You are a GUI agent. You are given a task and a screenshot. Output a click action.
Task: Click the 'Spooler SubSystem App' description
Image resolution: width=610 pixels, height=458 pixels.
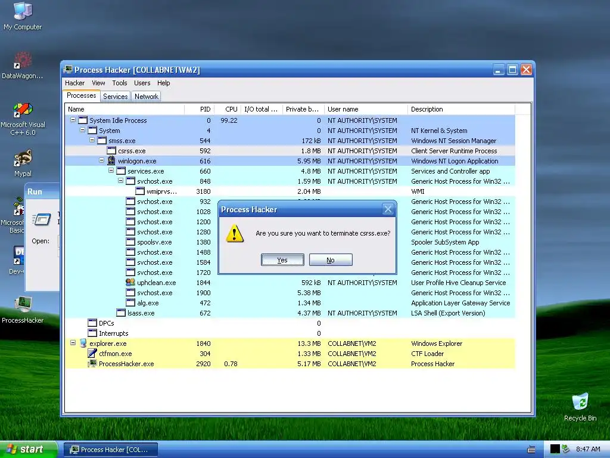coord(445,242)
